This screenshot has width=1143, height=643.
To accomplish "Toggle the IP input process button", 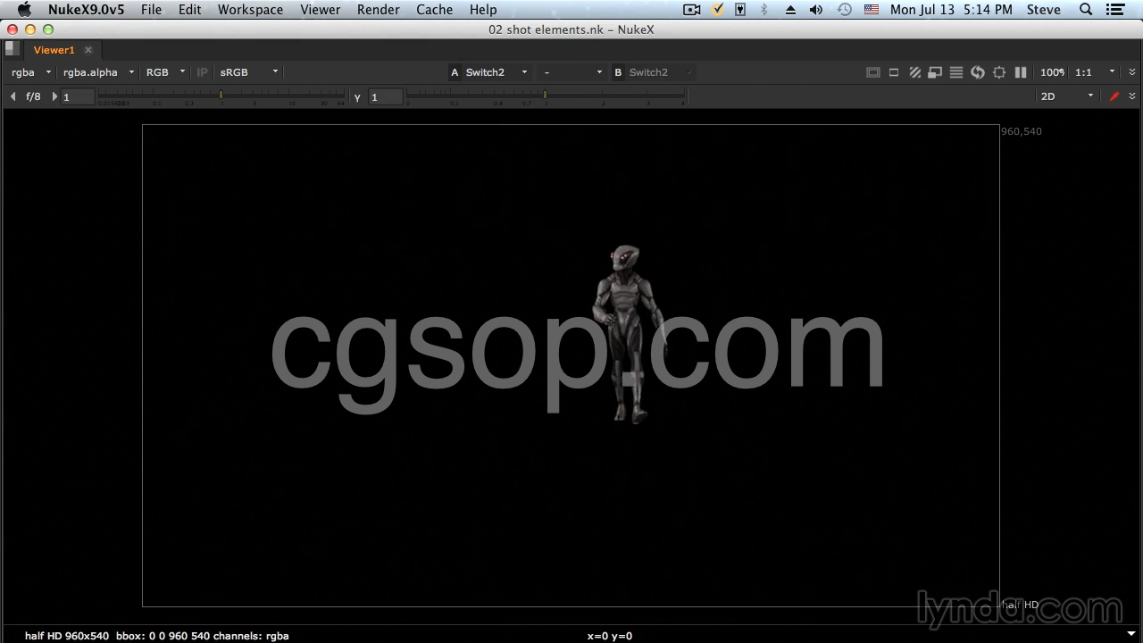I will pyautogui.click(x=202, y=72).
